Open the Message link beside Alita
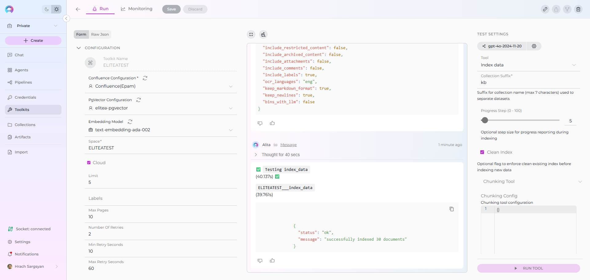Viewport: 590px width, 280px height. point(288,145)
